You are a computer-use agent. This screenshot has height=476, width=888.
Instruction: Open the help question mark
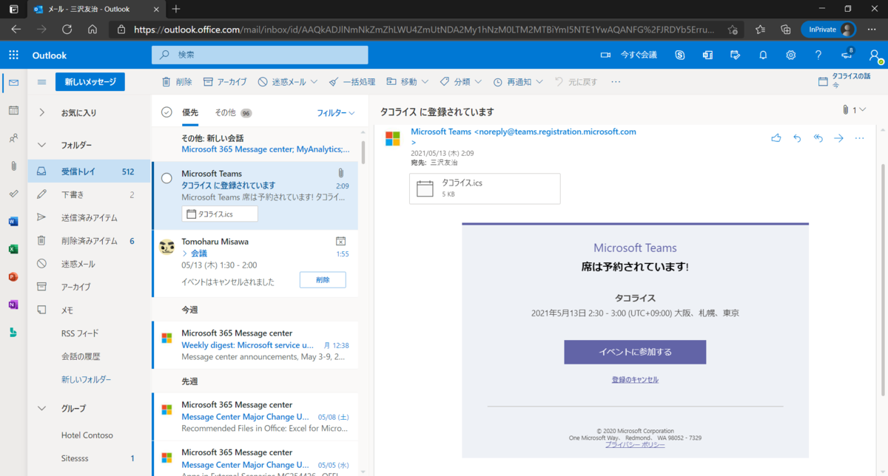(x=818, y=55)
